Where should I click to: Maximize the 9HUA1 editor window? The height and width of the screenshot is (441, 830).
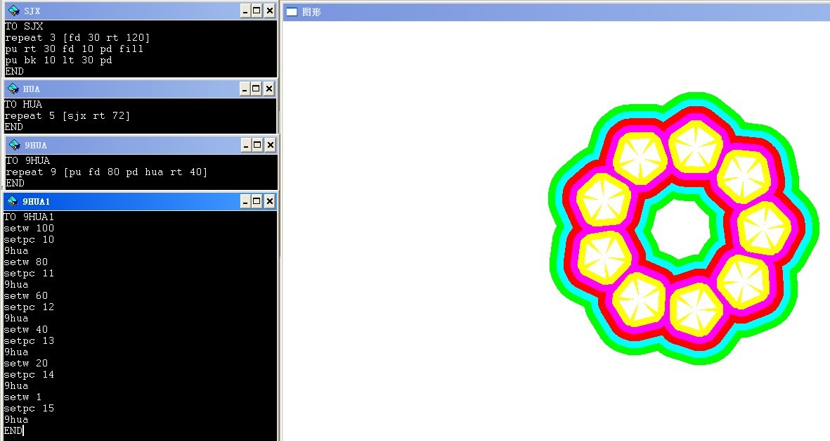click(257, 202)
